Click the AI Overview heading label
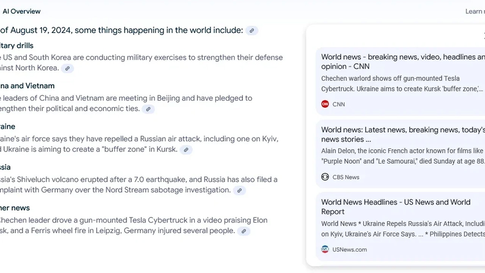The width and height of the screenshot is (485, 273). pyautogui.click(x=21, y=11)
